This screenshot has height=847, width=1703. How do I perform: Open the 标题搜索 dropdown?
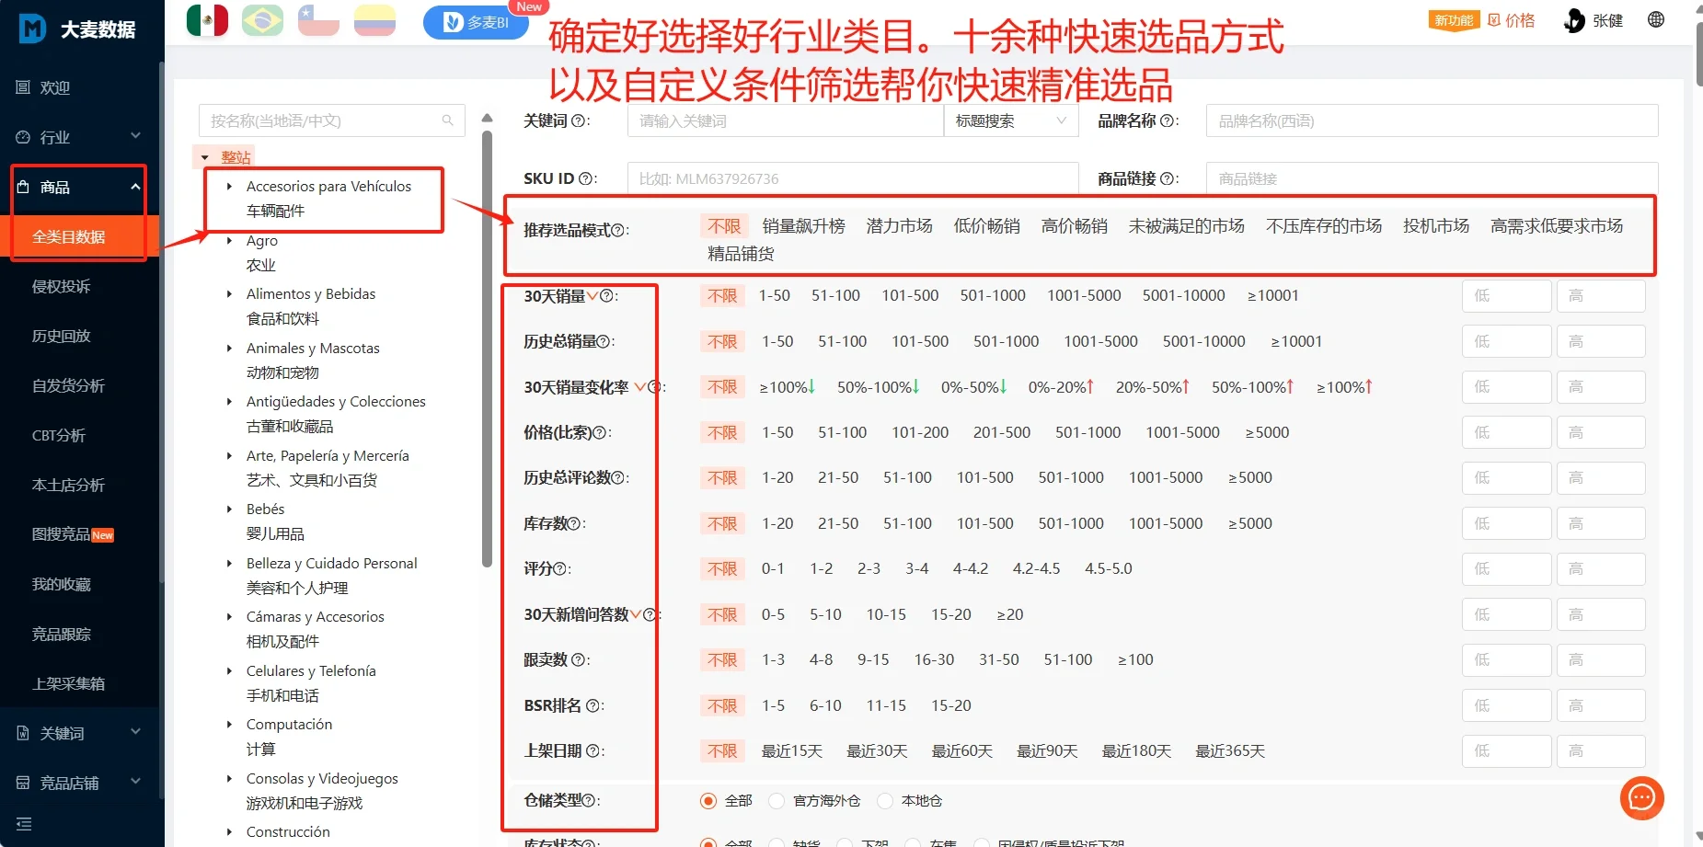click(x=1009, y=120)
